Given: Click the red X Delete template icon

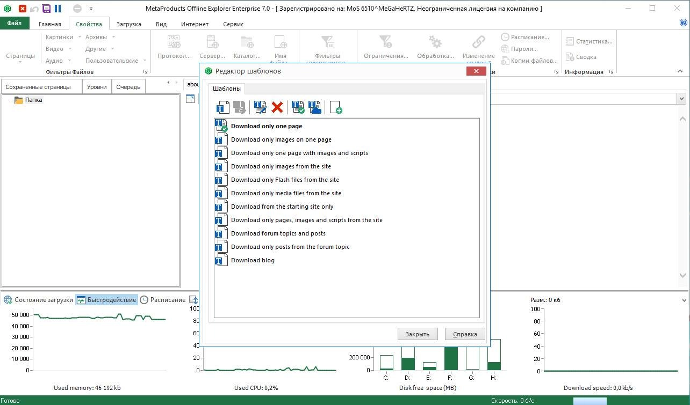Looking at the screenshot, I should (277, 107).
